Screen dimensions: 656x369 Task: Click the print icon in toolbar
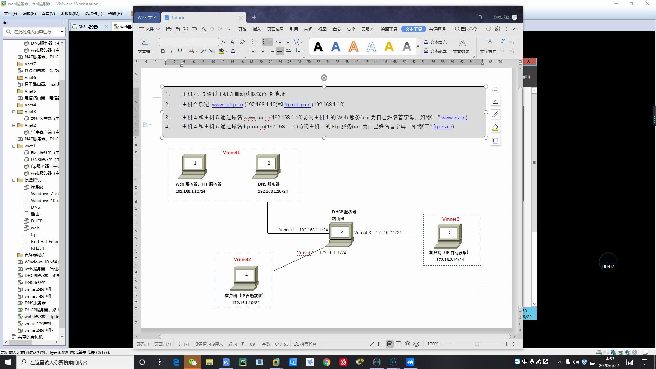[x=194, y=29]
